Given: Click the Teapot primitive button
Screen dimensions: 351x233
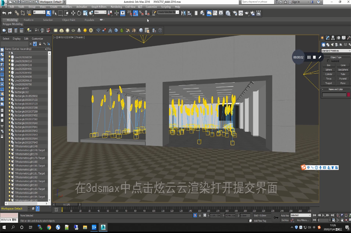Looking at the screenshot, I should pyautogui.click(x=329, y=83).
